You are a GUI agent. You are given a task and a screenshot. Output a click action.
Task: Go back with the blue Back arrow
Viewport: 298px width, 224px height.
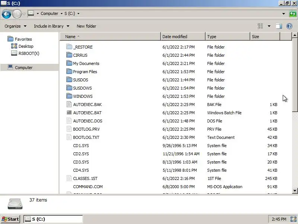pyautogui.click(x=6, y=14)
